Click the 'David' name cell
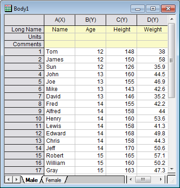180x188 pixels. 60,97
